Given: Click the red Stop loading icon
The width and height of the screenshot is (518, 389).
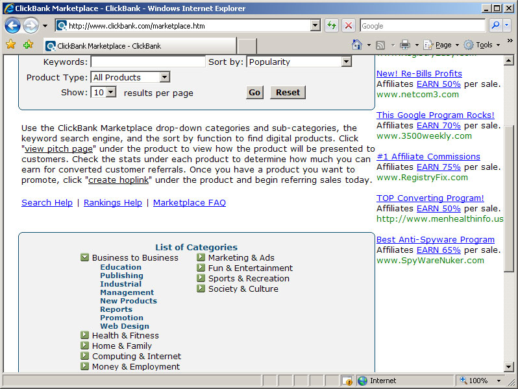Looking at the screenshot, I should click(x=348, y=25).
